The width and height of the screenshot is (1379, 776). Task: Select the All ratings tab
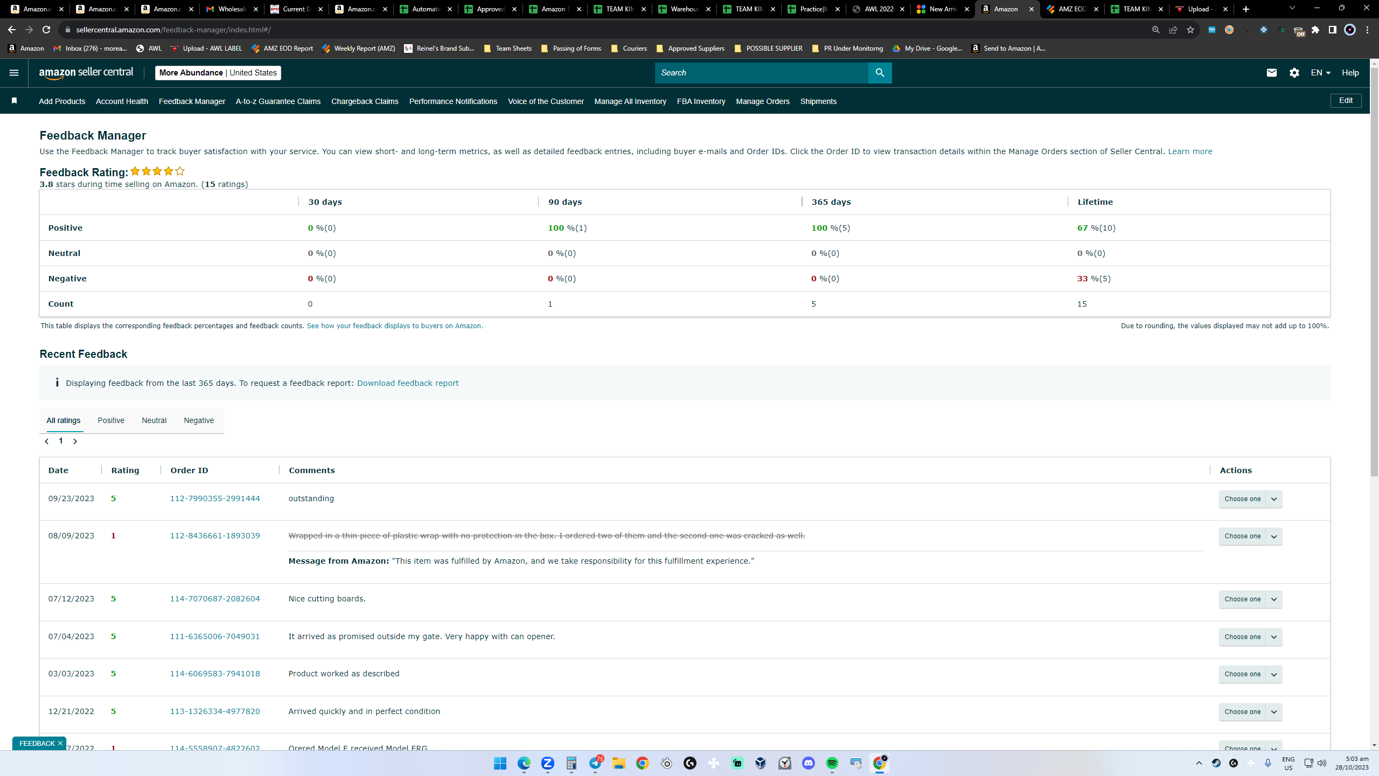pyautogui.click(x=63, y=420)
